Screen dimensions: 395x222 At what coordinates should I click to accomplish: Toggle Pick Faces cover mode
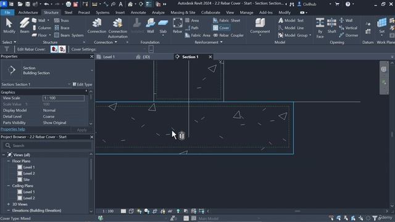pos(62,49)
